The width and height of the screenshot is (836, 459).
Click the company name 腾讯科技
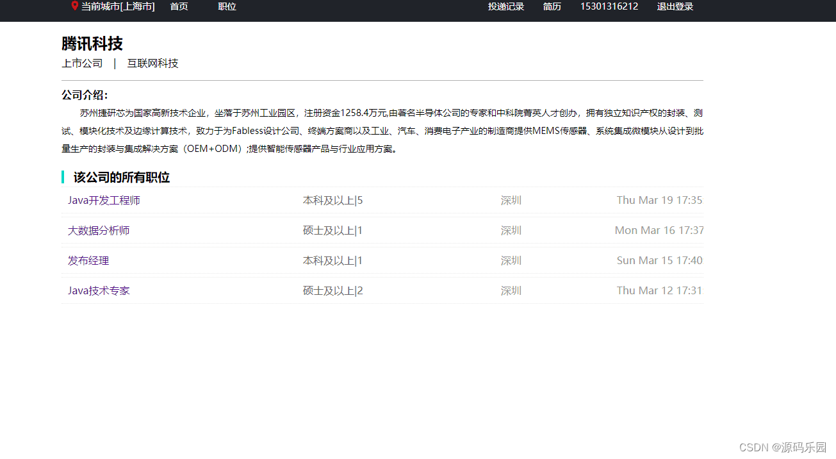click(93, 44)
